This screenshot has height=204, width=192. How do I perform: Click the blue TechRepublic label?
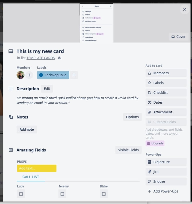(53, 75)
